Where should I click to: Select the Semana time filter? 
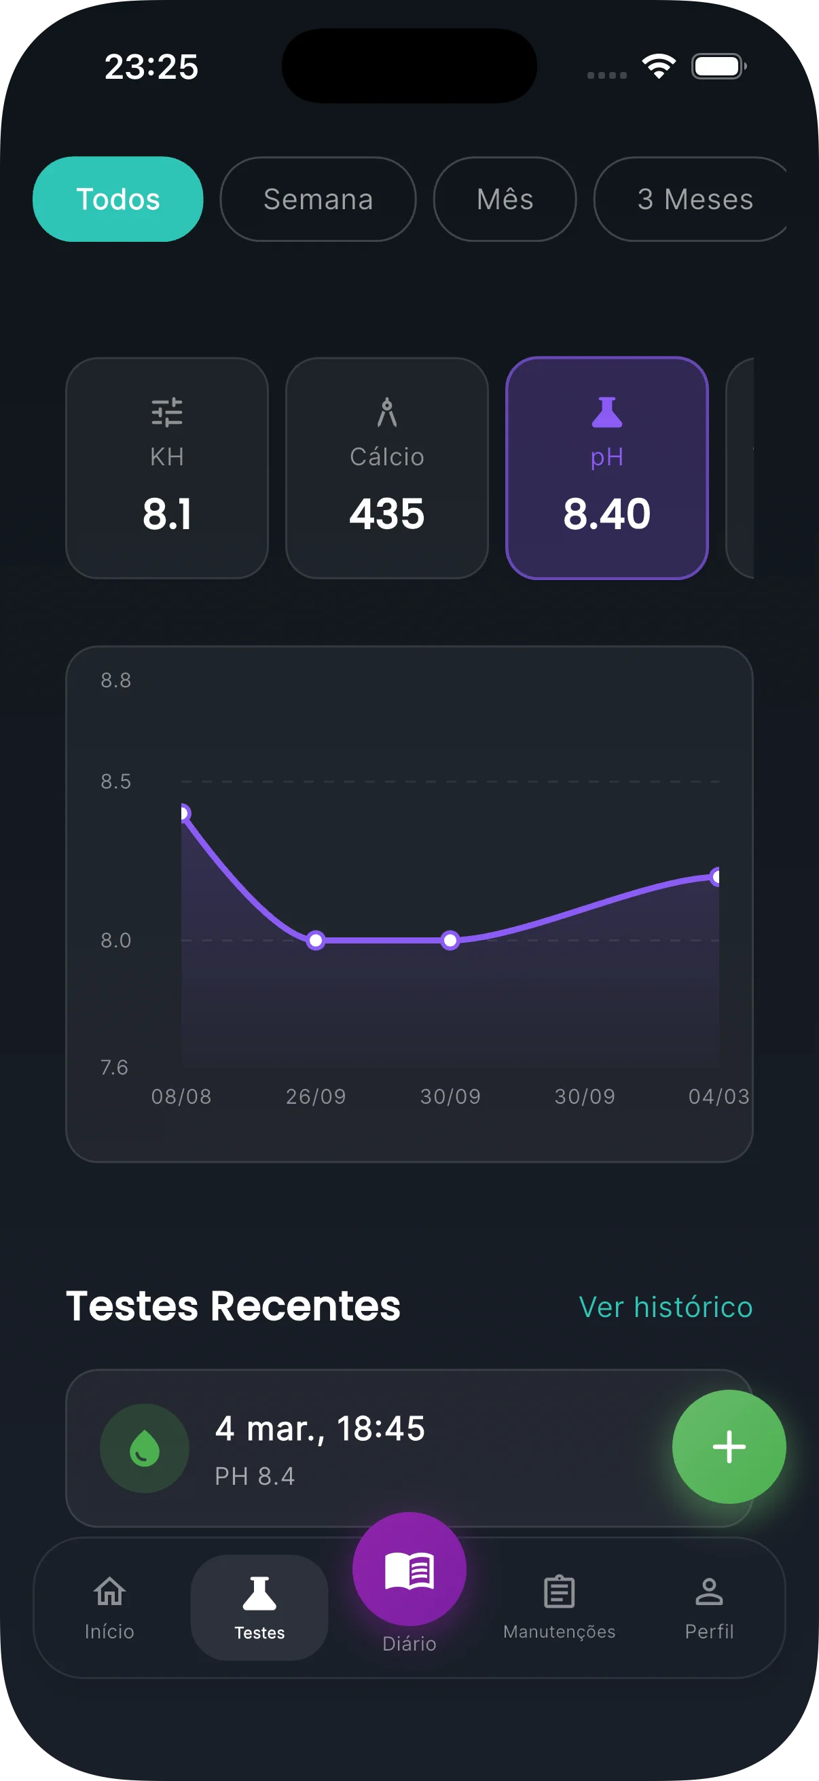[x=318, y=199]
